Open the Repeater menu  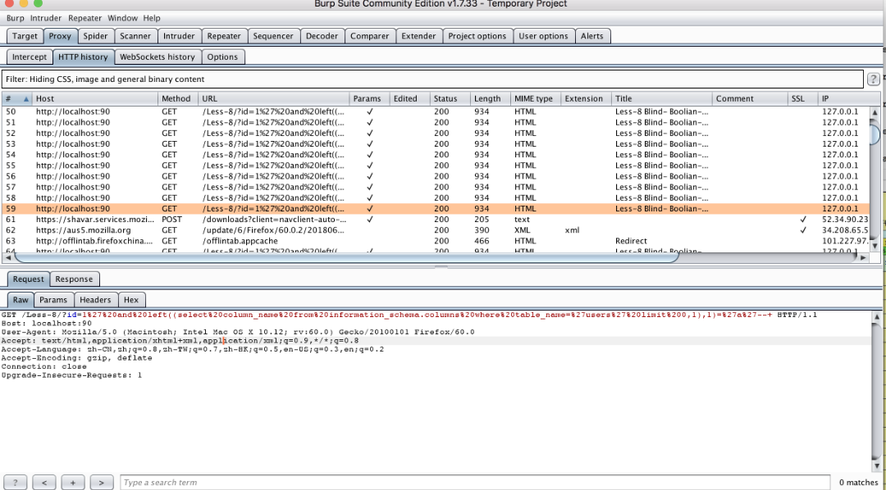(x=84, y=18)
